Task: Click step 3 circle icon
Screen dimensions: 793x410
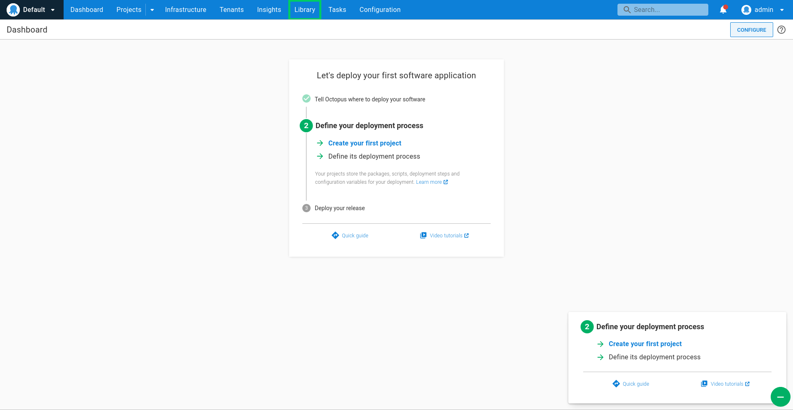Action: click(x=306, y=208)
